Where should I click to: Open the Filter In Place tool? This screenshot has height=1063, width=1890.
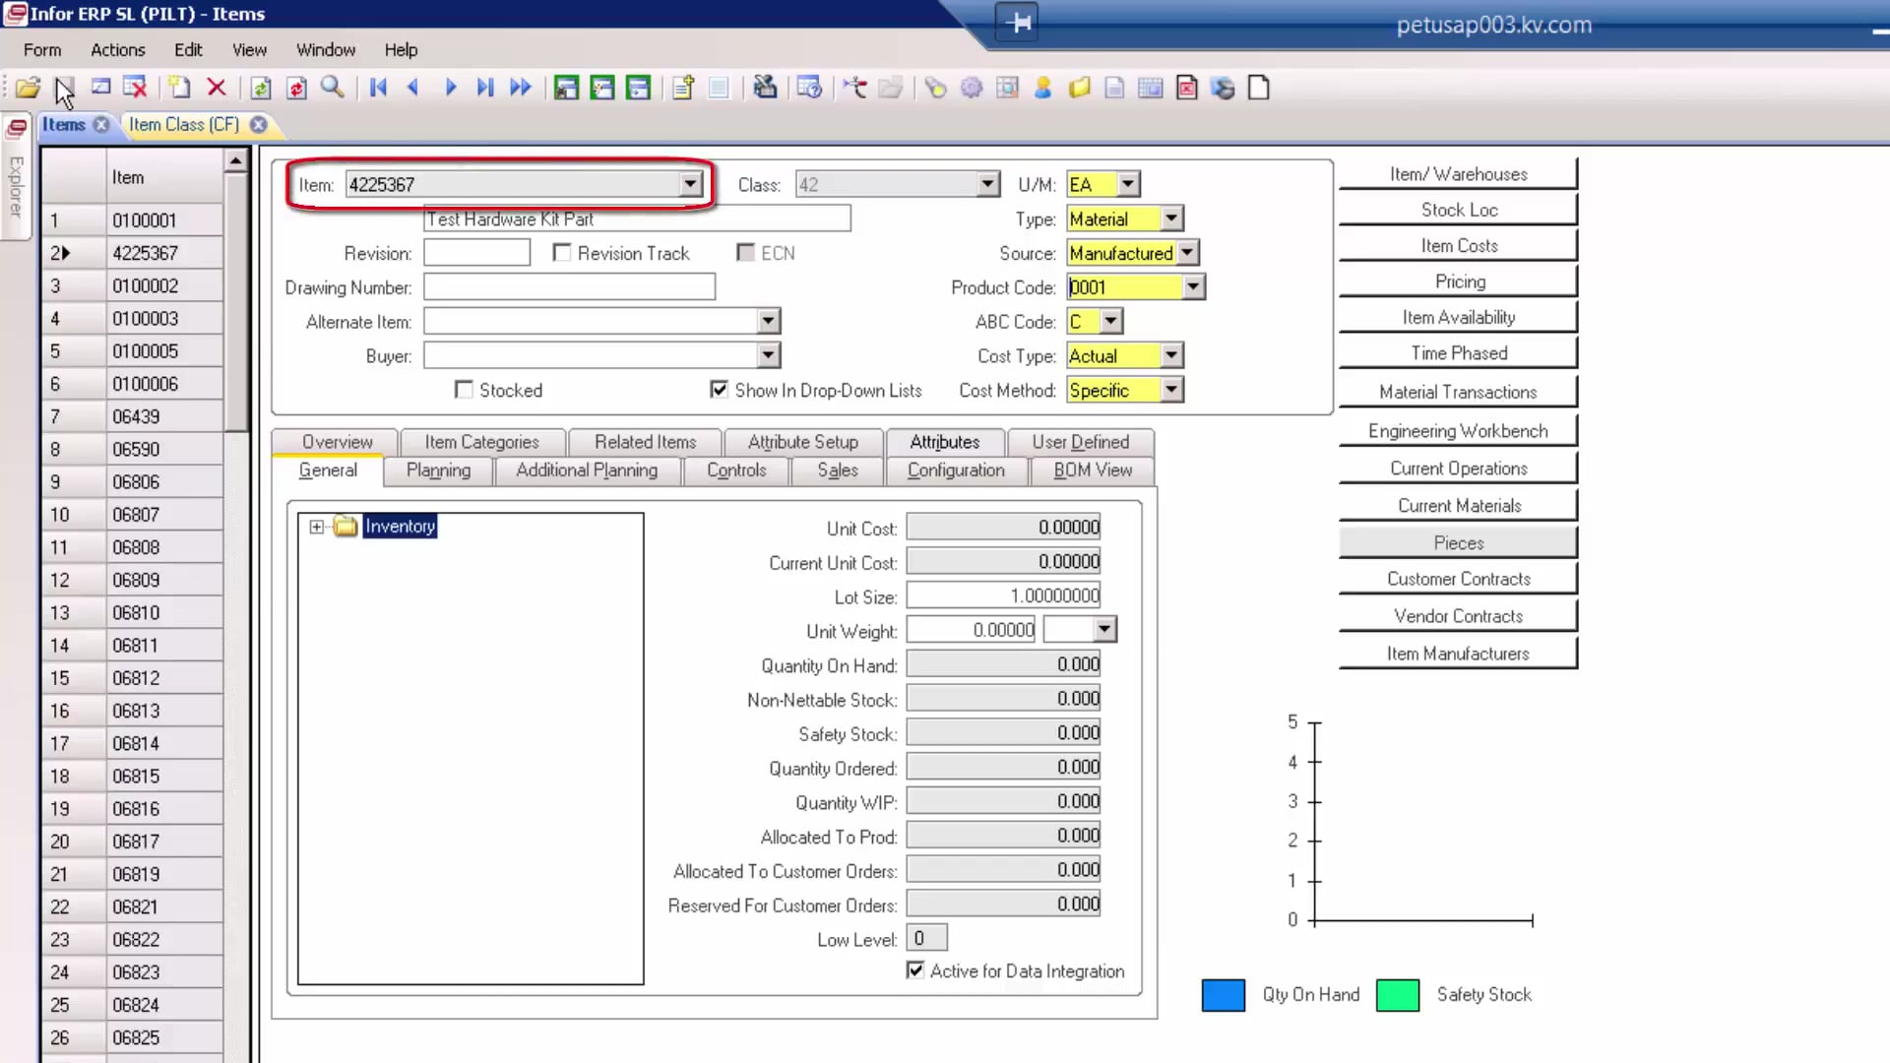[100, 88]
